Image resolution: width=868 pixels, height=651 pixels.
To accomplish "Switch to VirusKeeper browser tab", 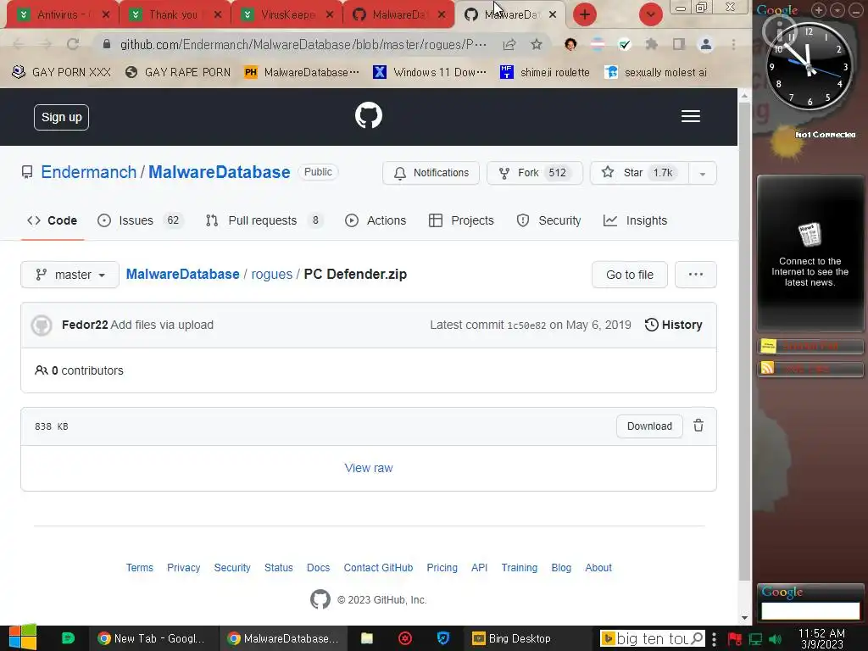I will 287,14.
